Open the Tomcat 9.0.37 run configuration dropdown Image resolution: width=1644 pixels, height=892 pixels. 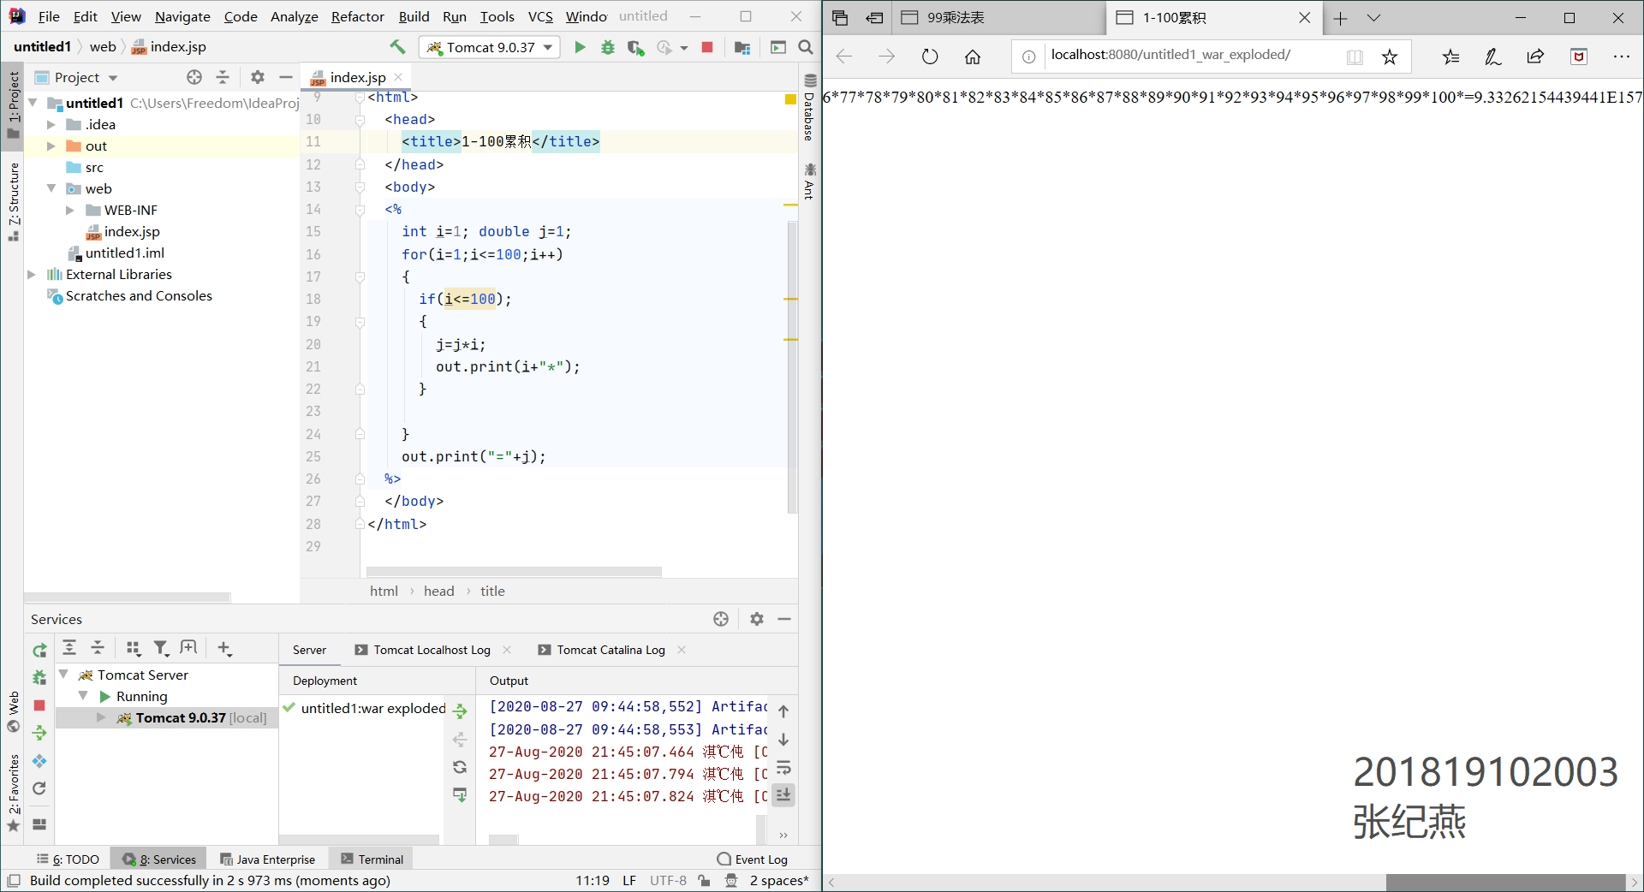click(x=490, y=47)
